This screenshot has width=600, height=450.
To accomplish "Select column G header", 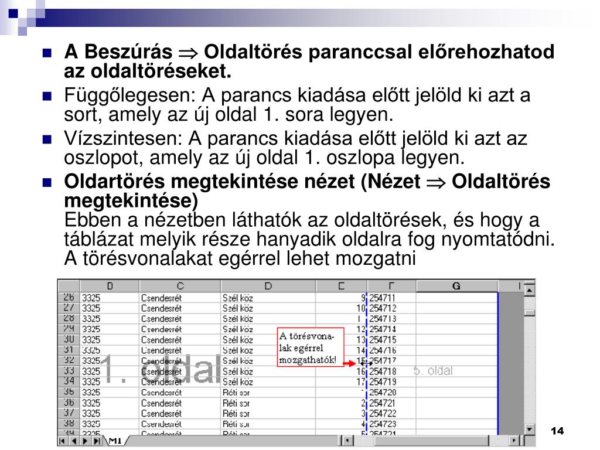I will pos(456,286).
